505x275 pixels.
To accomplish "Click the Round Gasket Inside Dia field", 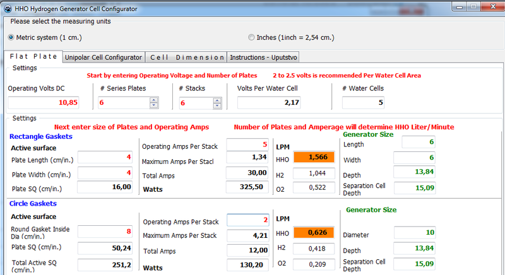I will coord(105,231).
